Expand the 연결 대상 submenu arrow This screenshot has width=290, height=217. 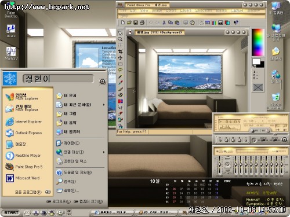(104, 152)
